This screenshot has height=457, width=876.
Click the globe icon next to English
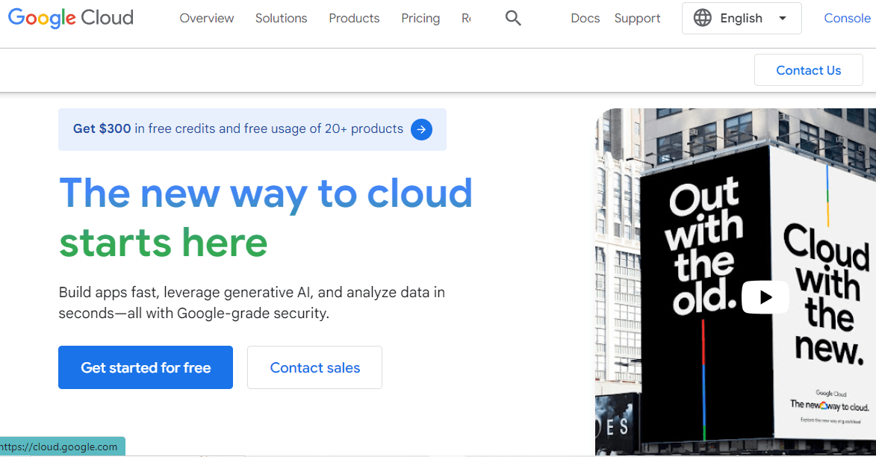click(702, 18)
